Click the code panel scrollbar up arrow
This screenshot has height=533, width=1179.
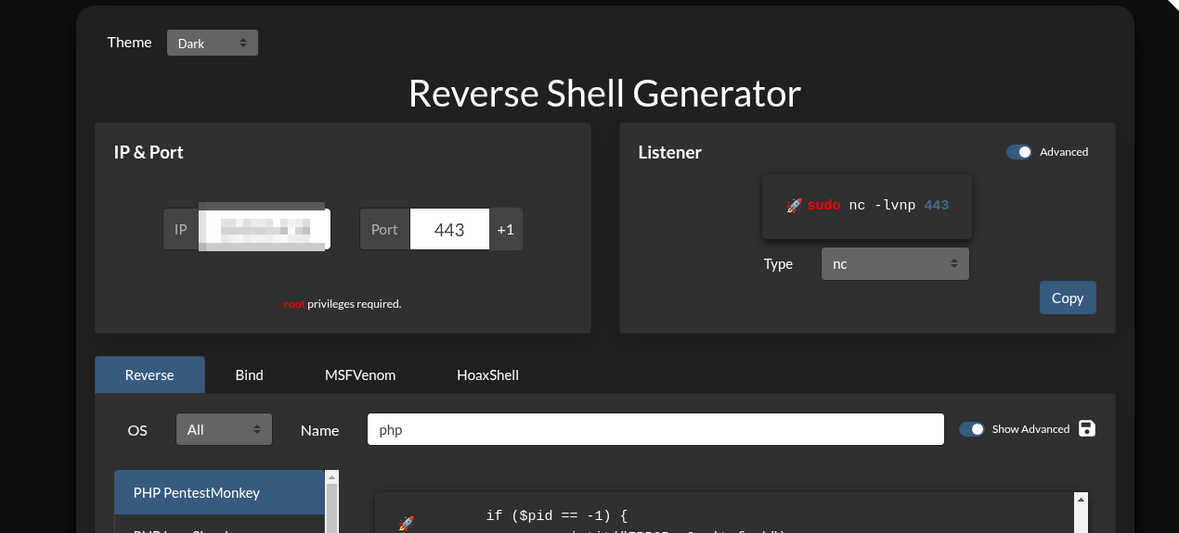tap(1081, 499)
